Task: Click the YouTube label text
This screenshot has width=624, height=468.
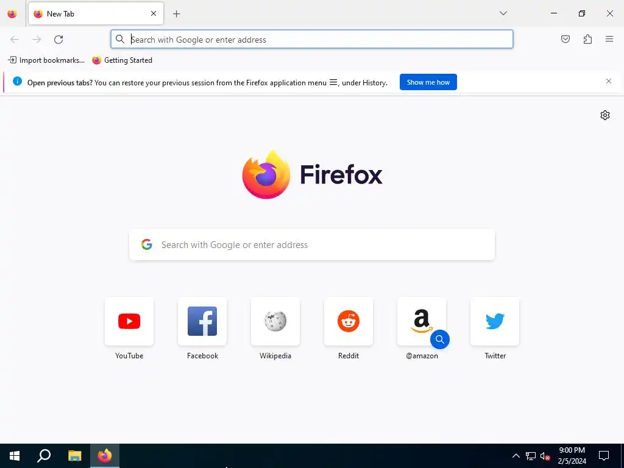Action: click(129, 356)
